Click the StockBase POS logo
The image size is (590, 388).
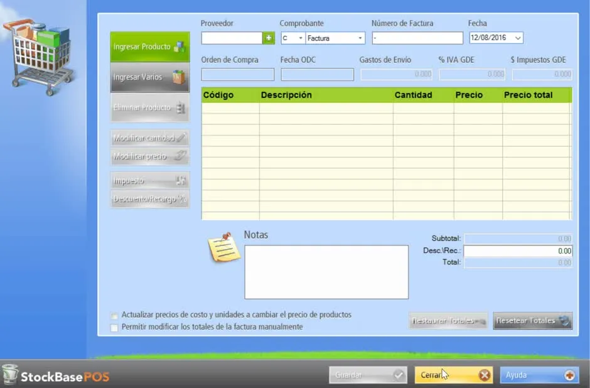click(x=56, y=375)
